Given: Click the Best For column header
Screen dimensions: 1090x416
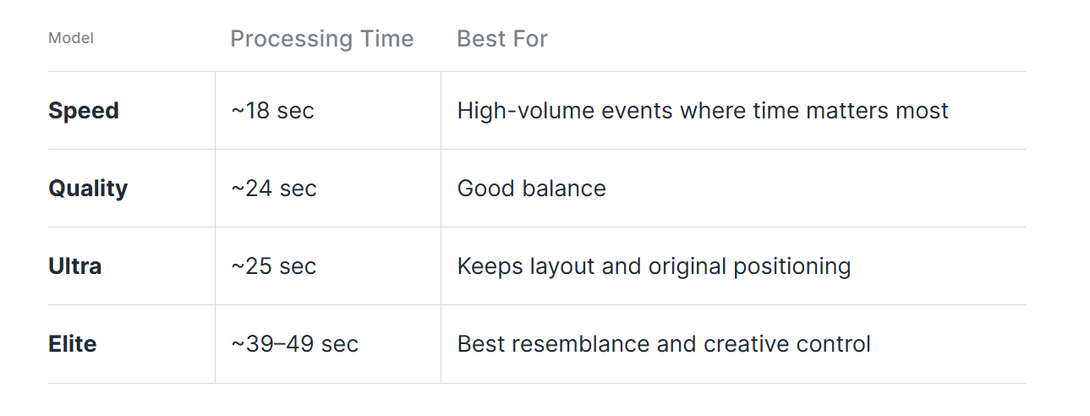Looking at the screenshot, I should point(502,39).
